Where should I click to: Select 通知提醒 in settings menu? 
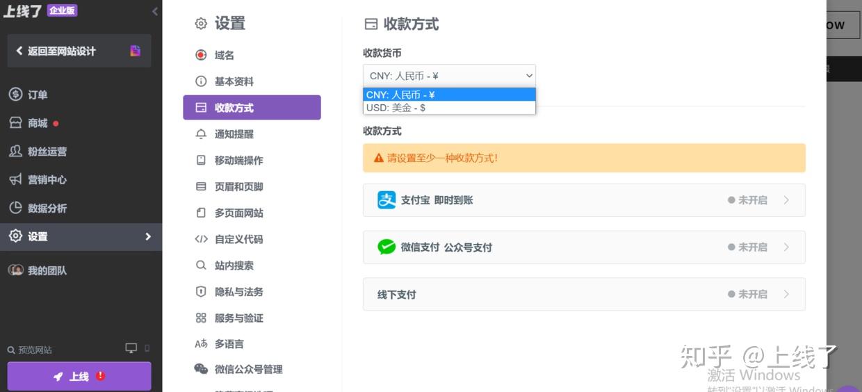(x=234, y=134)
